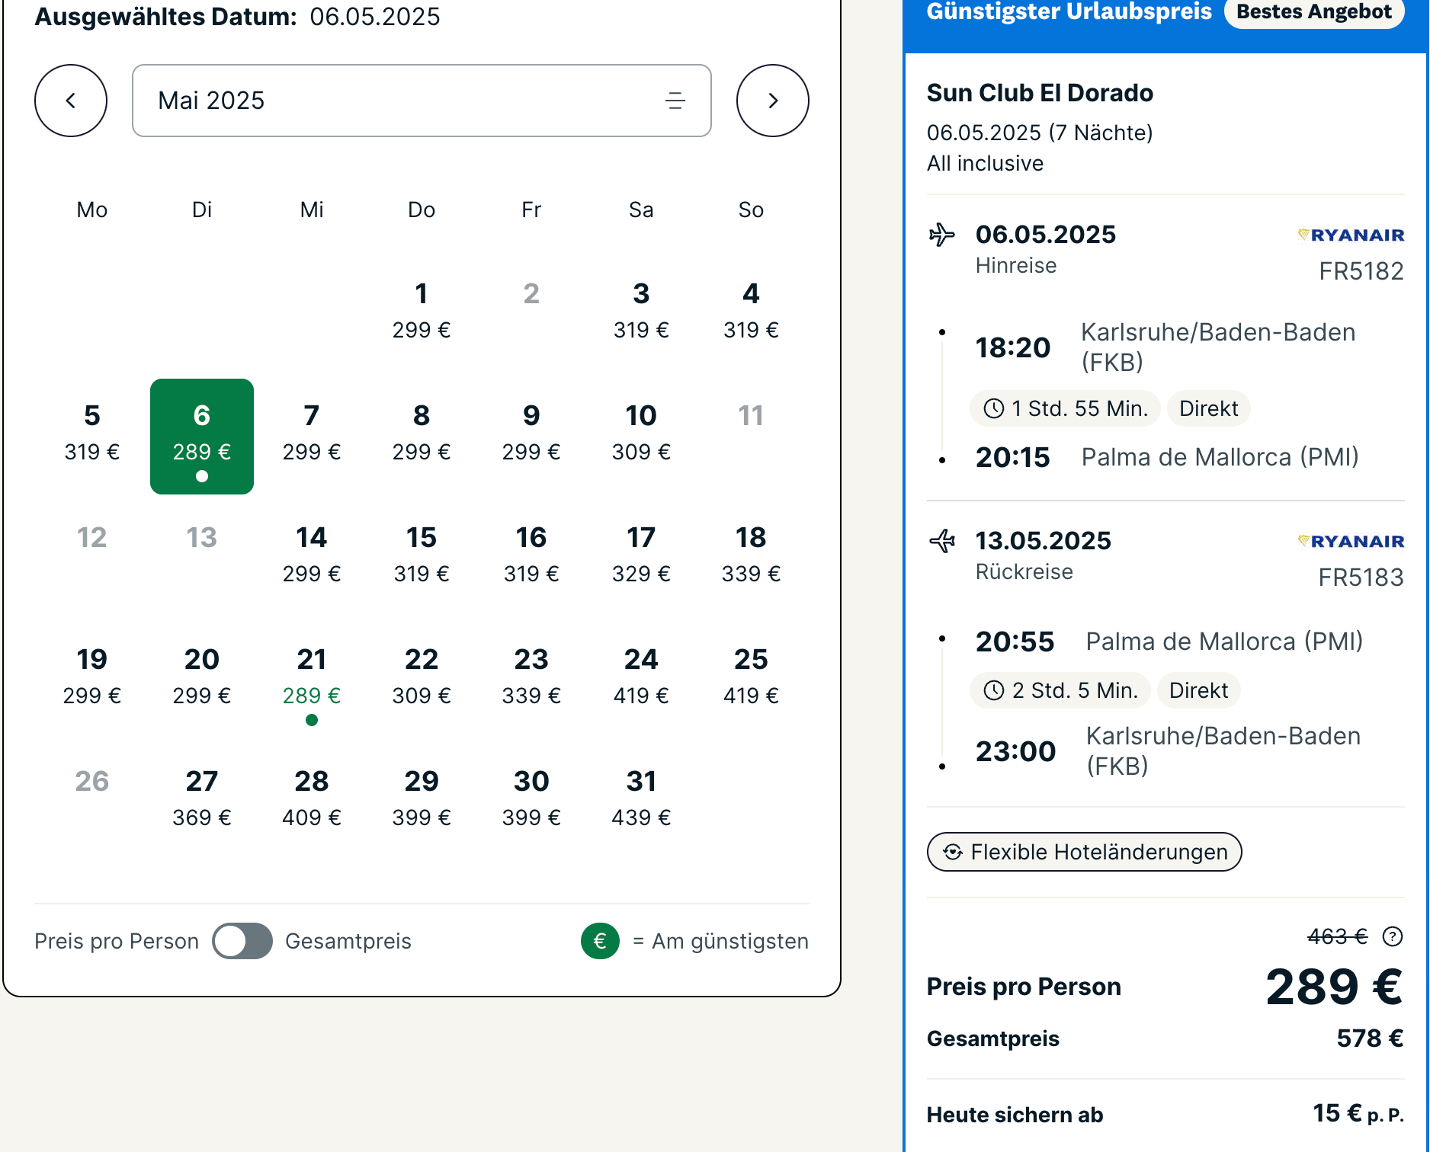Screen dimensions: 1430x1152
Task: Click the outbound flight plane icon
Action: (x=941, y=235)
